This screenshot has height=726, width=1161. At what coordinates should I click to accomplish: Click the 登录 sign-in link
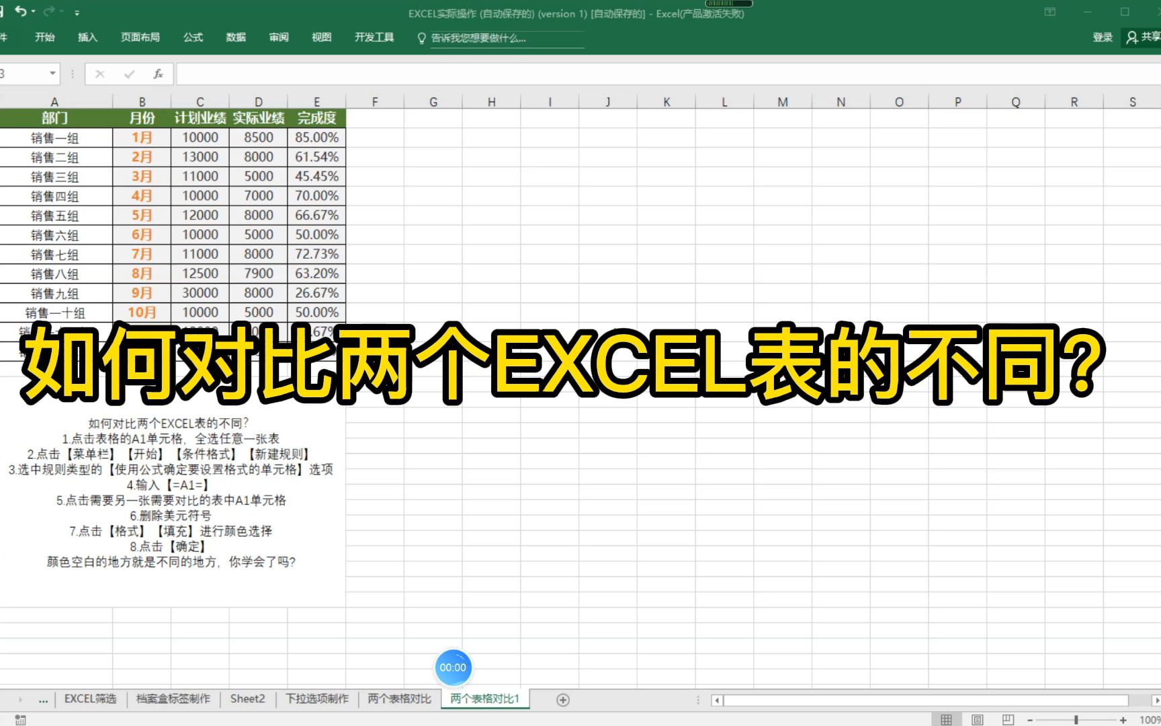tap(1103, 38)
